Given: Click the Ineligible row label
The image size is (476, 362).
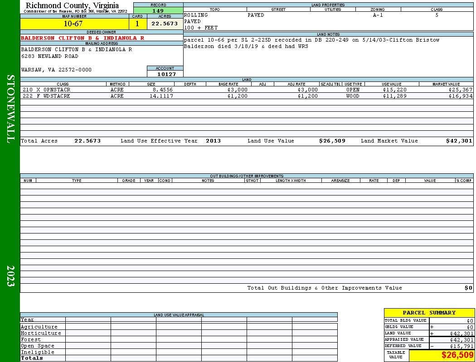Looking at the screenshot, I should (x=37, y=352).
